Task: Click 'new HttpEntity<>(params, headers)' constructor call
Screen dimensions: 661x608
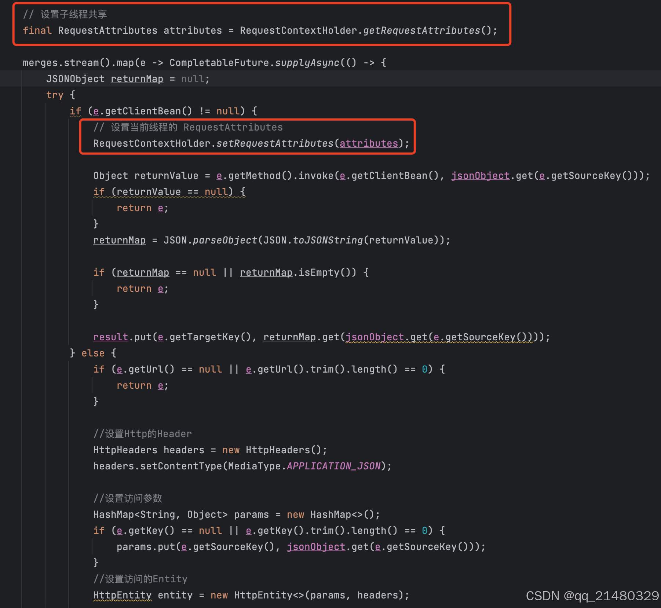Action: point(307,595)
